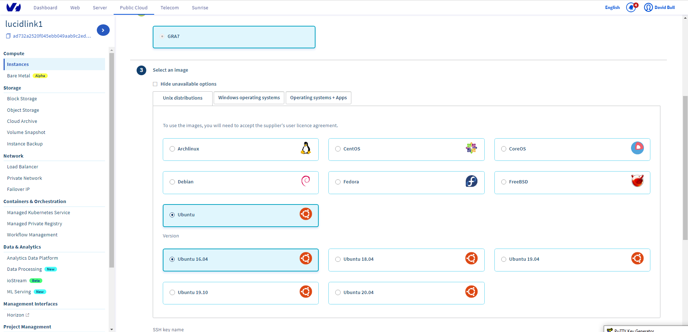The height and width of the screenshot is (332, 688).
Task: Open ML Serving
Action: coord(19,292)
